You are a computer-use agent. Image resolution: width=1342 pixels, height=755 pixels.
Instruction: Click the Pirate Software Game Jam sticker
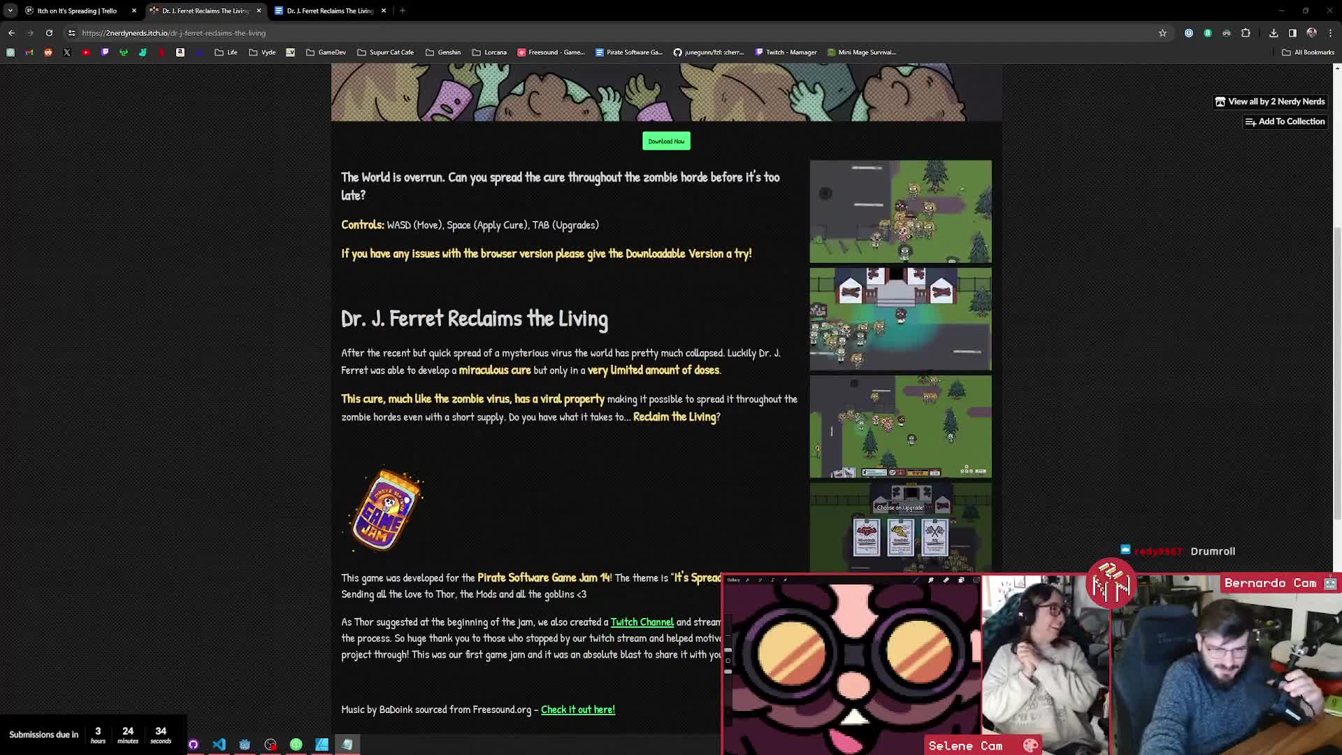[387, 510]
